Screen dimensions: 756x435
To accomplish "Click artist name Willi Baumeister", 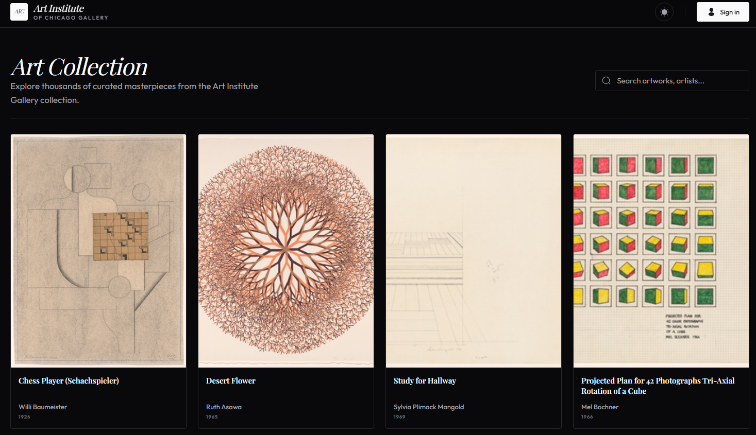I will pos(43,407).
